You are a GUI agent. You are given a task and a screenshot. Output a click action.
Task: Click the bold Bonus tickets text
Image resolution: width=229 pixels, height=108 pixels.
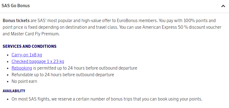click(x=16, y=21)
